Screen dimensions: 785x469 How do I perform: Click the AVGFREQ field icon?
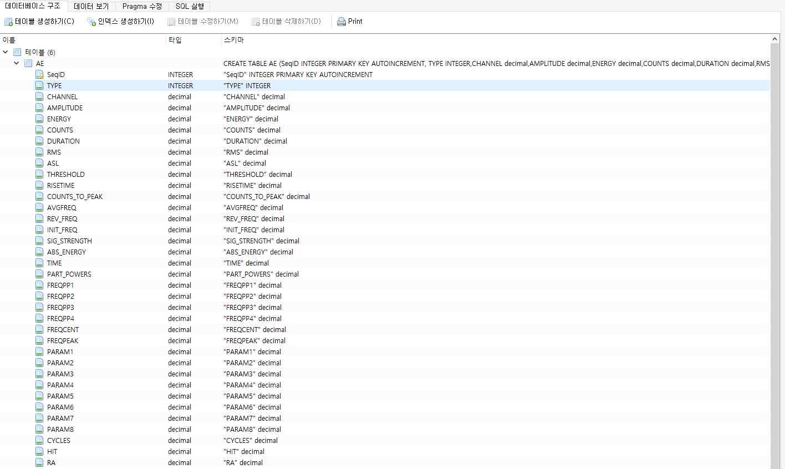click(39, 207)
